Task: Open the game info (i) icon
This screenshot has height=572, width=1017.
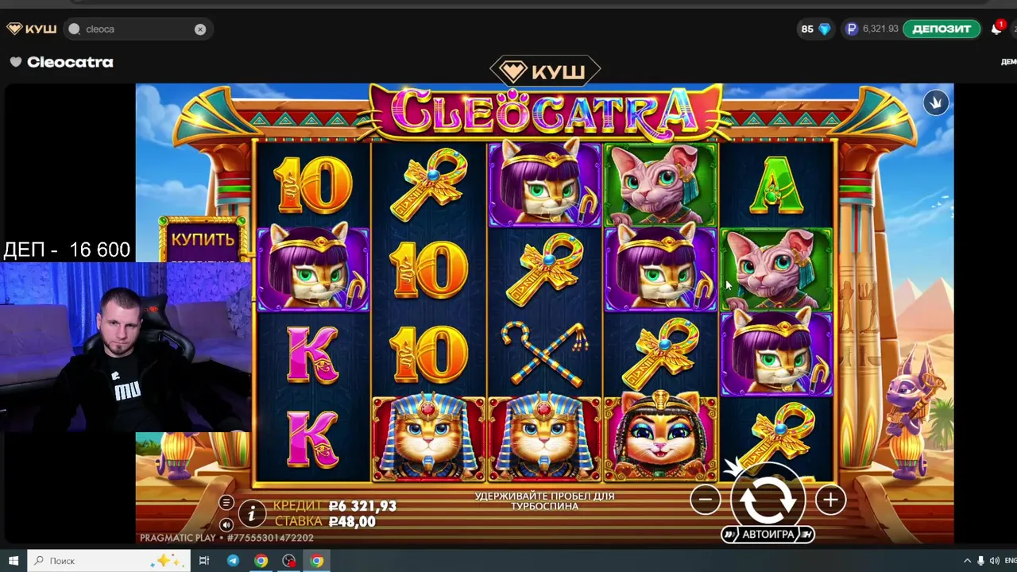Action: click(252, 514)
